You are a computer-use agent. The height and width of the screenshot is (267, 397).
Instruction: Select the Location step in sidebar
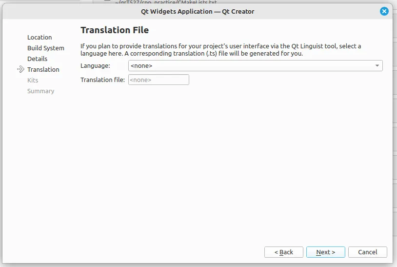[40, 37]
